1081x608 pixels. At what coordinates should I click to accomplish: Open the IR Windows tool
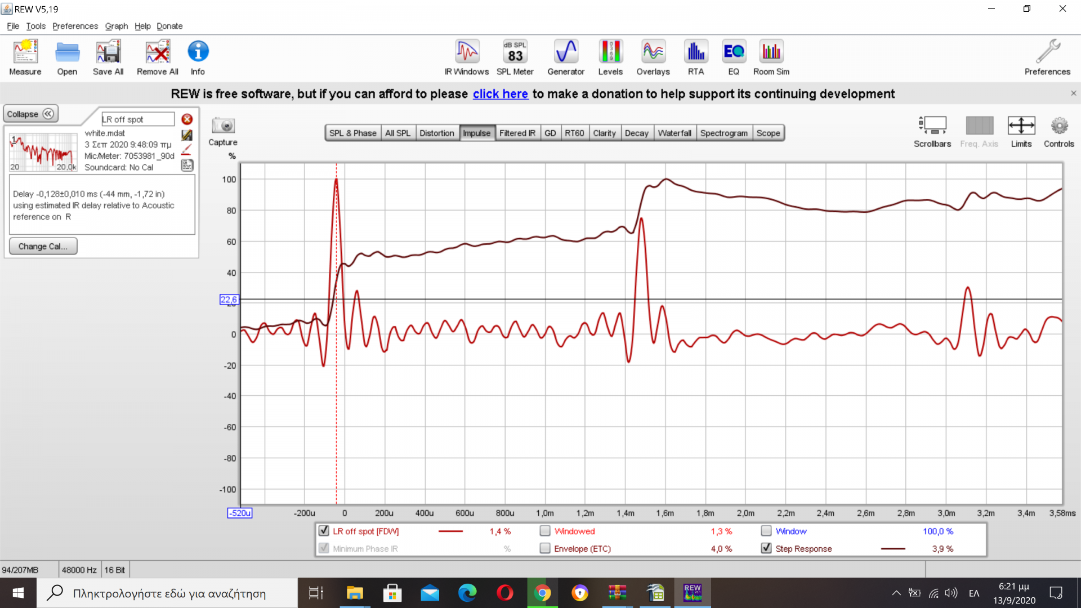[467, 57]
